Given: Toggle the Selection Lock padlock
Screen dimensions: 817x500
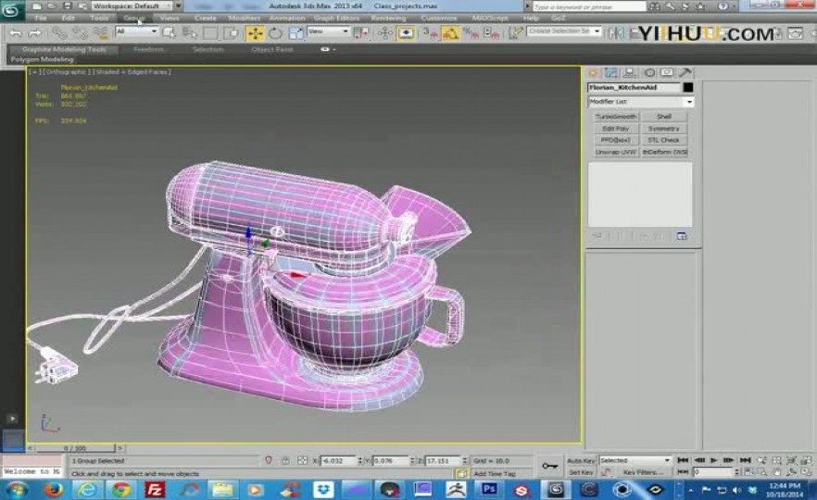Looking at the screenshot, I should 285,460.
